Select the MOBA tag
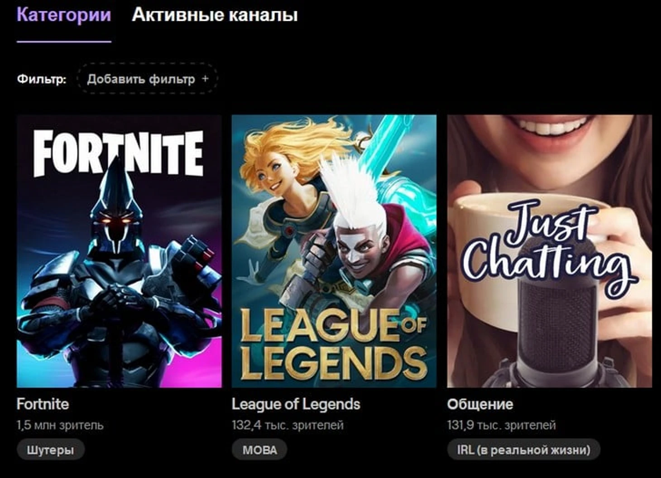The height and width of the screenshot is (478, 661). (260, 450)
